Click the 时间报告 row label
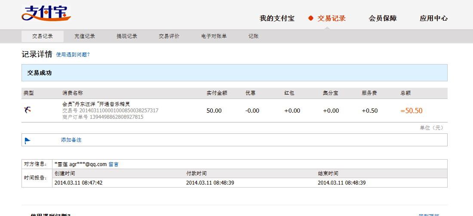This screenshot has width=473, height=216. [x=36, y=178]
